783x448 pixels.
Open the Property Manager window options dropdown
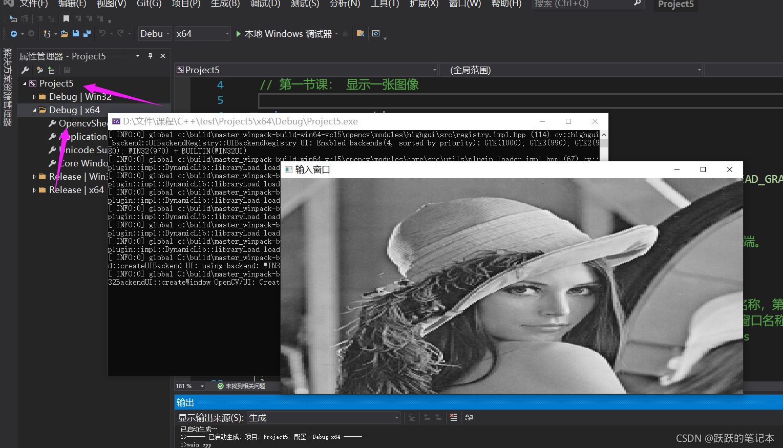(x=138, y=56)
